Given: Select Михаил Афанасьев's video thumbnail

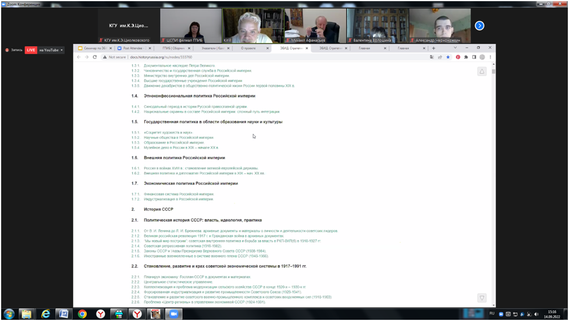Looking at the screenshot, I should point(315,26).
